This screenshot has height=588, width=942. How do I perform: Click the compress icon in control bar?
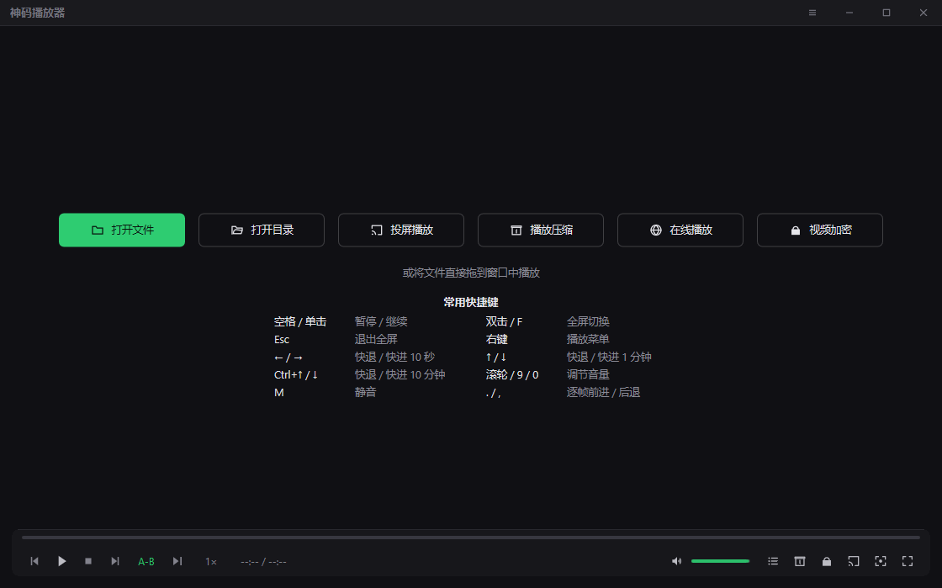pos(800,561)
